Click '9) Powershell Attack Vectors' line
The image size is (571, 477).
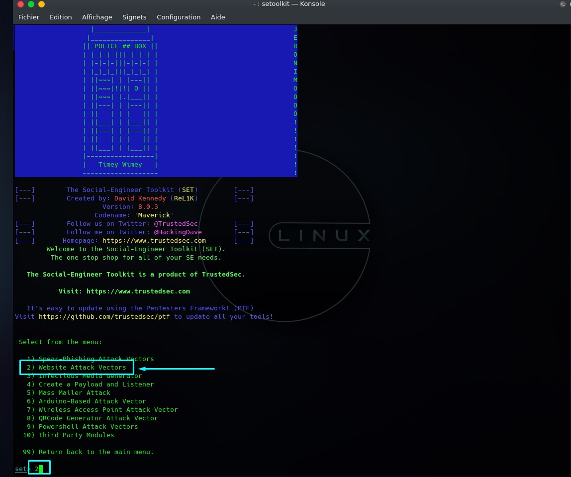[x=82, y=427]
